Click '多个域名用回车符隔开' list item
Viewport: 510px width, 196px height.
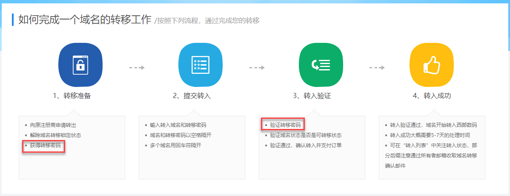[175, 146]
